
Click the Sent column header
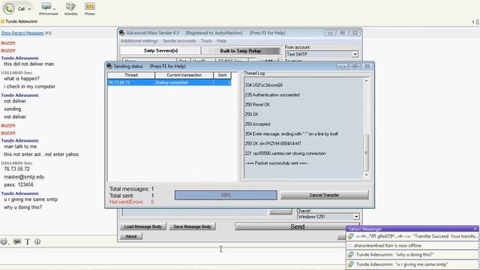[x=222, y=75]
